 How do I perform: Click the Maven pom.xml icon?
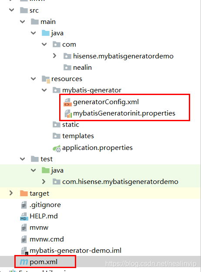click(x=24, y=262)
